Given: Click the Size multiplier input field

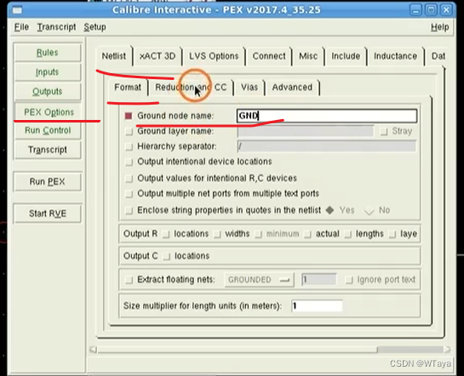Looking at the screenshot, I should coord(317,306).
